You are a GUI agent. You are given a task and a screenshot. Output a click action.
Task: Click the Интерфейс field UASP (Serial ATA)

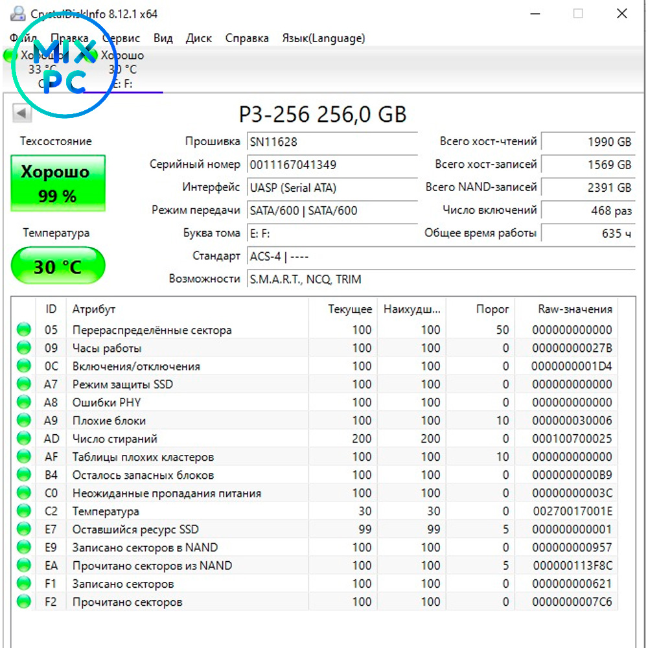click(x=332, y=188)
